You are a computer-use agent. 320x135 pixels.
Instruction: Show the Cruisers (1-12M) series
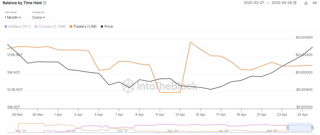51,27
